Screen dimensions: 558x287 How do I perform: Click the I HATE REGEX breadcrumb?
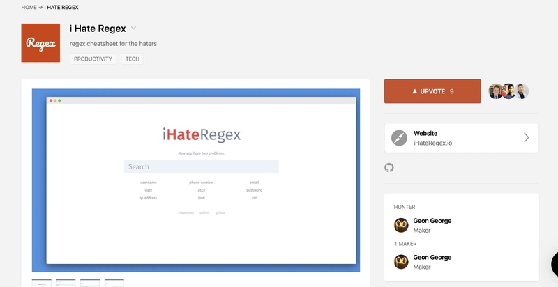click(x=61, y=7)
